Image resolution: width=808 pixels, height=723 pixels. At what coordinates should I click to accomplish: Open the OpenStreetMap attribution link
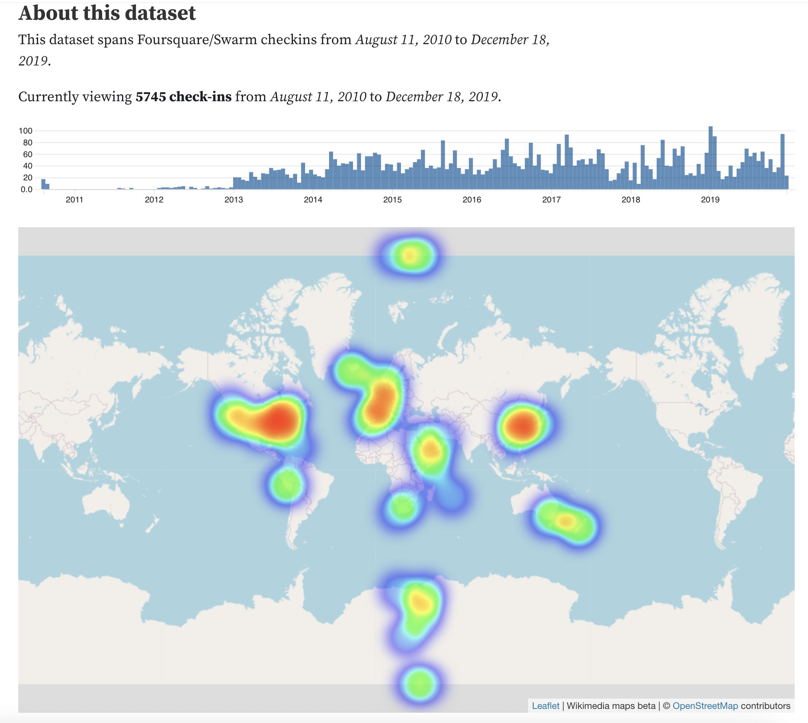click(705, 705)
